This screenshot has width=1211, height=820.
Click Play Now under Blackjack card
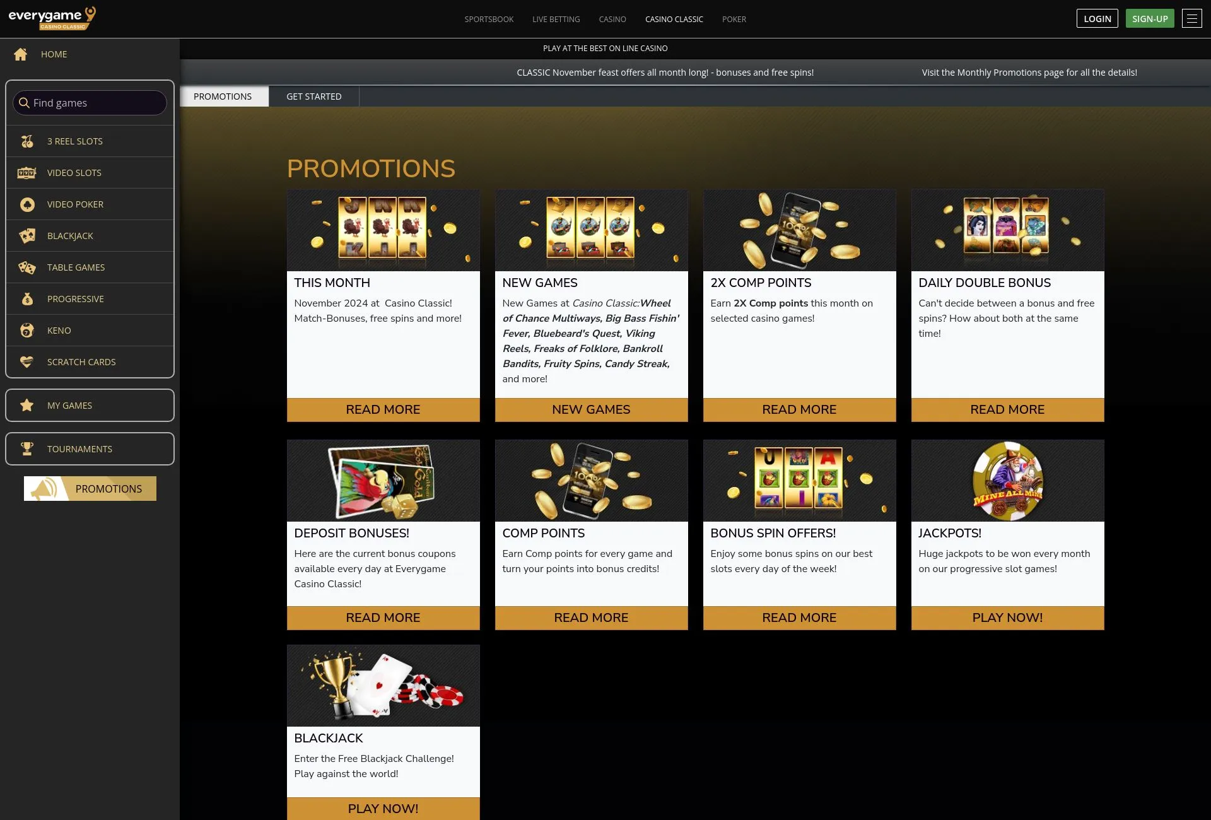point(383,809)
